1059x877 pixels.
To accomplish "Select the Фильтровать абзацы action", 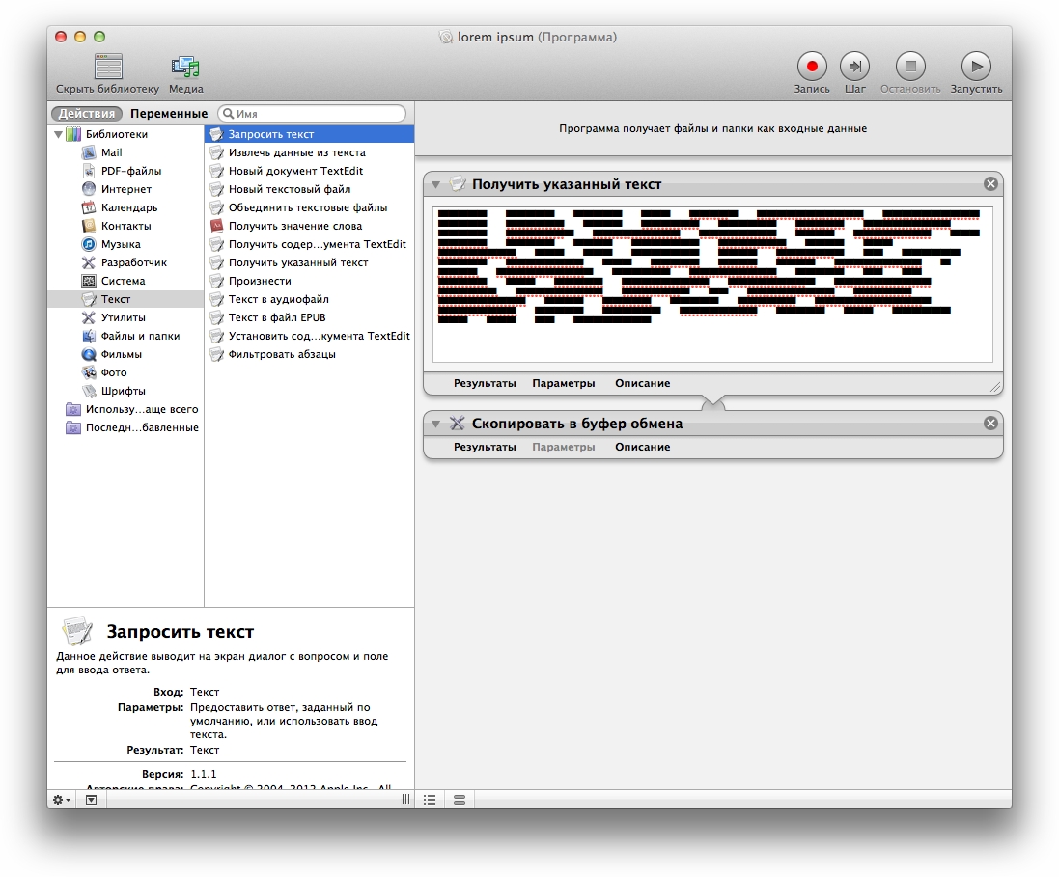I will (309, 354).
